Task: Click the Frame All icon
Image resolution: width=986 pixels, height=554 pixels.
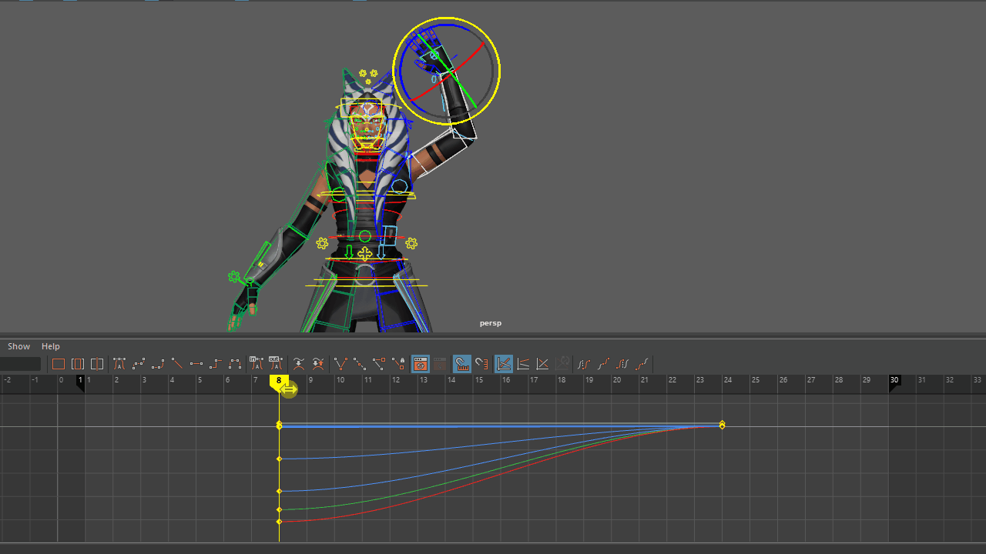Action: [x=59, y=364]
